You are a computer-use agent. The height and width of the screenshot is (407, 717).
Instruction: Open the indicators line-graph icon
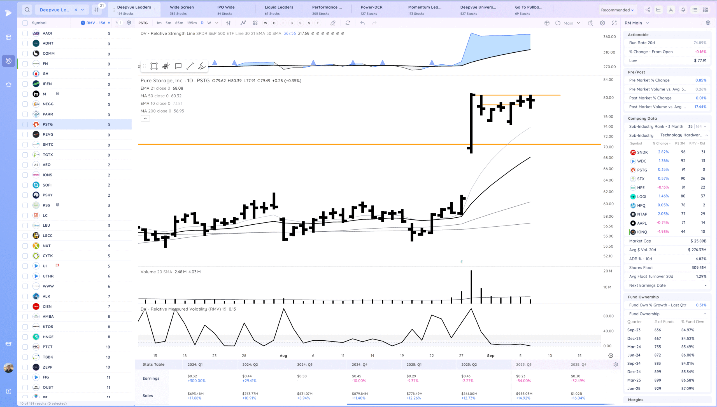click(243, 23)
